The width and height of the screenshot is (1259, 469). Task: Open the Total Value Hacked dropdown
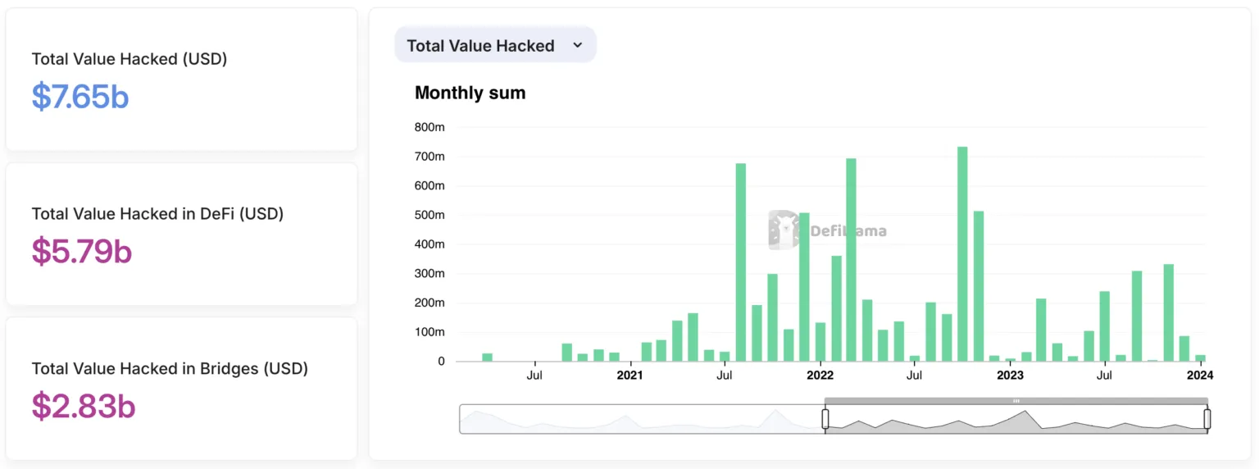point(495,45)
